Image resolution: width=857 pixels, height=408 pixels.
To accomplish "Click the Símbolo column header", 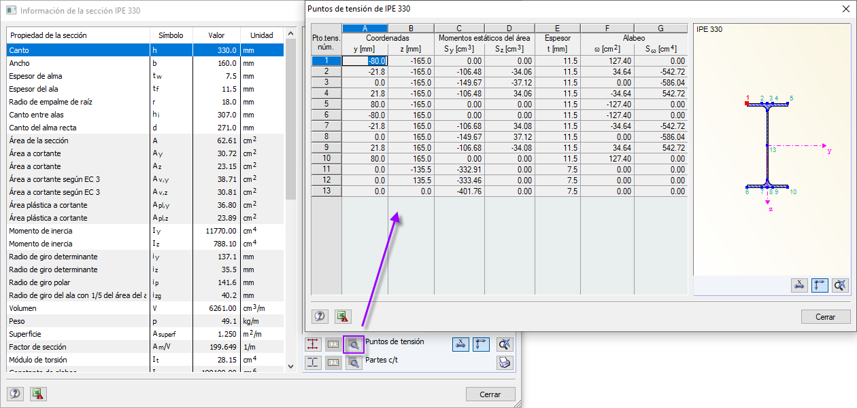I will coord(171,35).
